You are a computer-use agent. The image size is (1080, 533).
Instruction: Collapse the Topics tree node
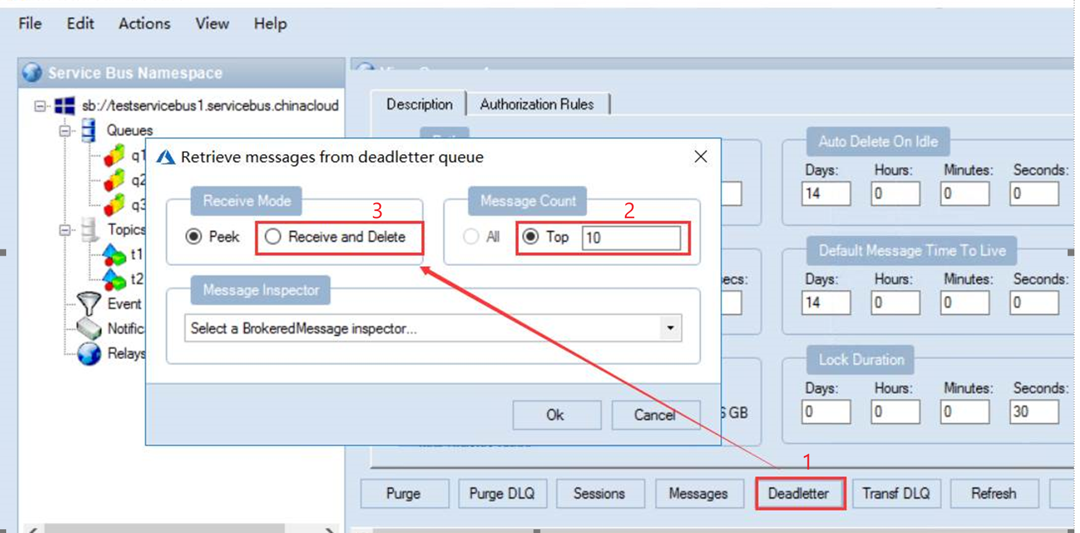tap(64, 230)
